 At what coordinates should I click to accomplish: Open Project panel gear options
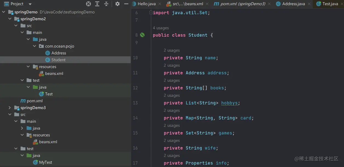click(x=117, y=4)
